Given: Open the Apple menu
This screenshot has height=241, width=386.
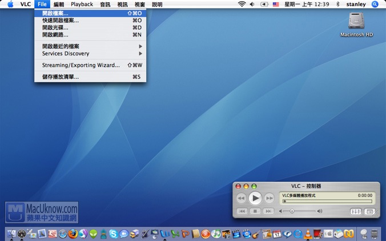Looking at the screenshot, I should [x=10, y=4].
